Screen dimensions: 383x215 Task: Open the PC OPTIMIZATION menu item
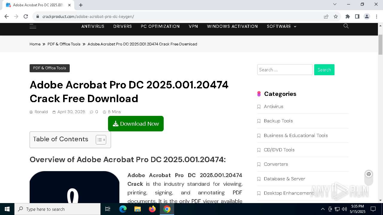(160, 26)
